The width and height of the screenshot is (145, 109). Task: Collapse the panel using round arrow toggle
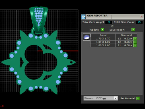[x=112, y=26]
